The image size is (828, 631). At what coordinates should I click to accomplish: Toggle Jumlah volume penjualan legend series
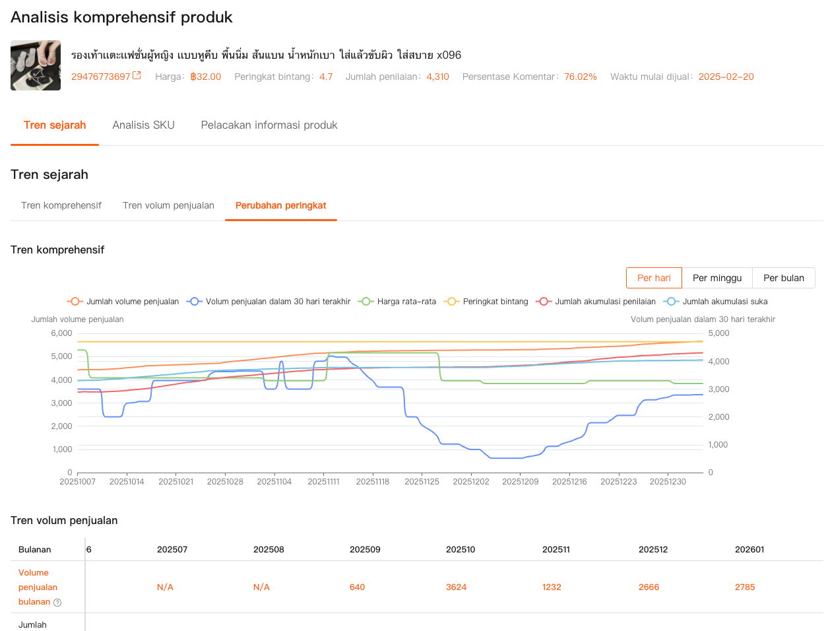[x=123, y=302]
